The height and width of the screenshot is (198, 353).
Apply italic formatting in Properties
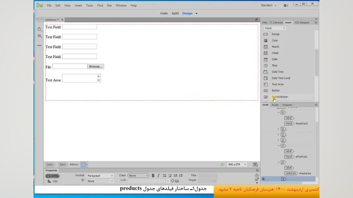point(158,176)
